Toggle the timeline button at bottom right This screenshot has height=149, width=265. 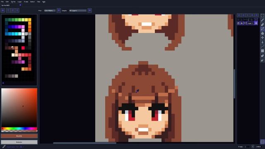(262, 142)
